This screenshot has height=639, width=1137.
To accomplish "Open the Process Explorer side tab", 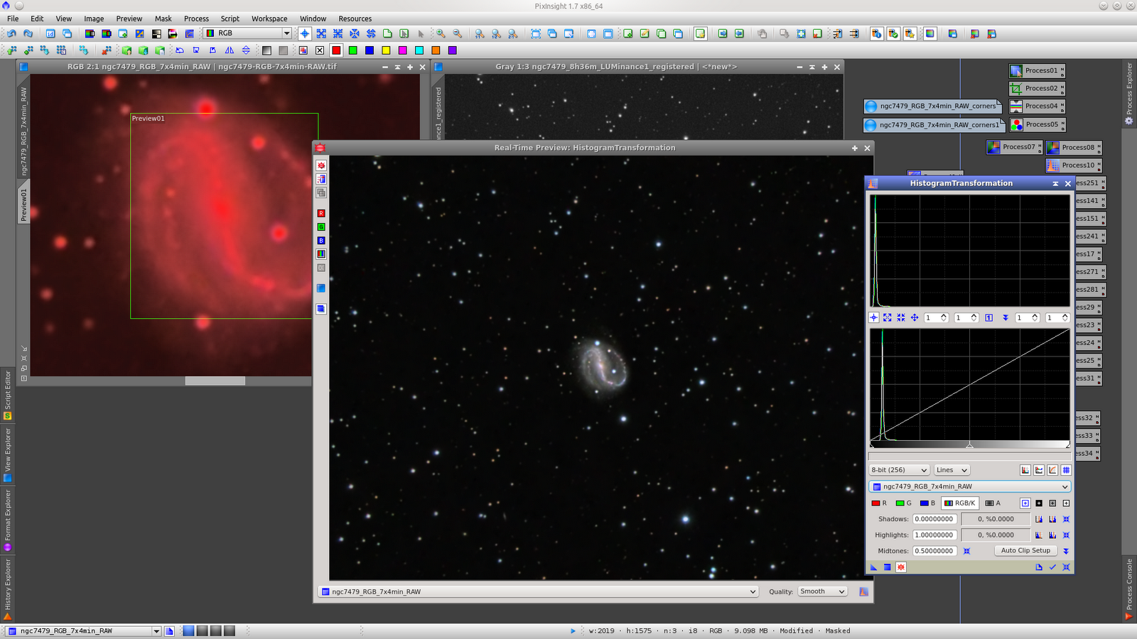I will [x=1129, y=93].
